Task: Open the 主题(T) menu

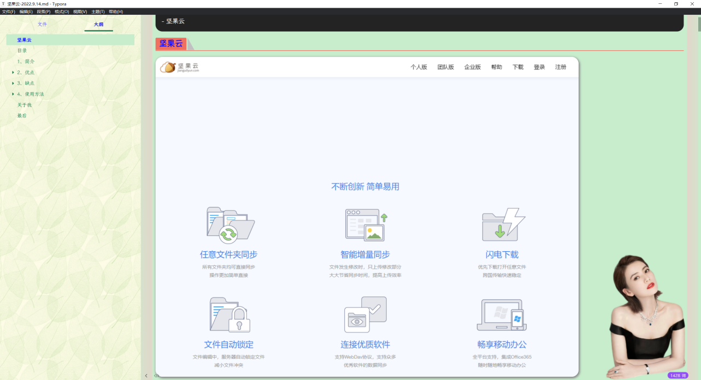Action: click(98, 11)
